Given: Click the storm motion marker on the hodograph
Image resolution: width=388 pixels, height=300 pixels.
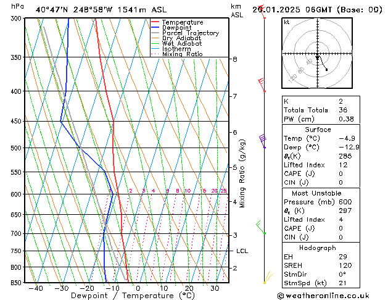Looking at the screenshot, I should click(317, 57).
